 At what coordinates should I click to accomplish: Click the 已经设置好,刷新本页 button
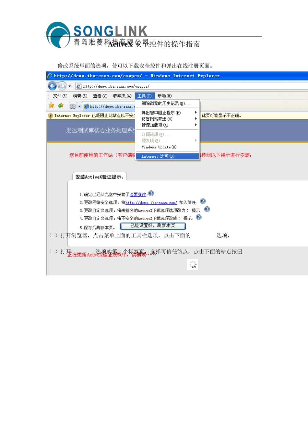click(x=153, y=226)
